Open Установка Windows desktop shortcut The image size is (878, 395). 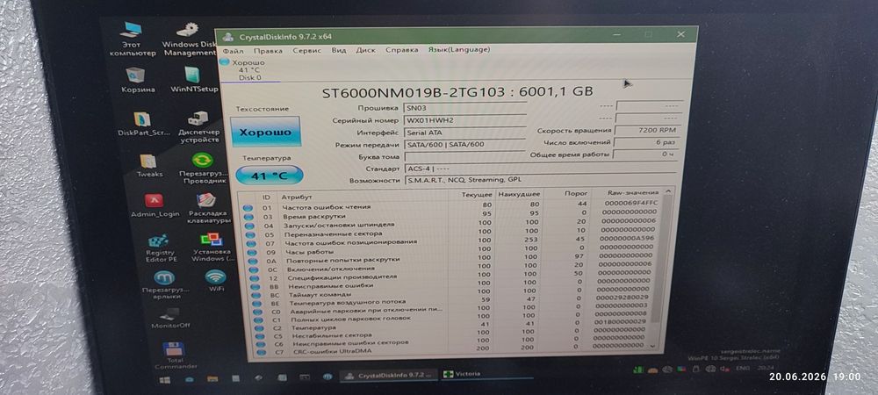tap(211, 248)
